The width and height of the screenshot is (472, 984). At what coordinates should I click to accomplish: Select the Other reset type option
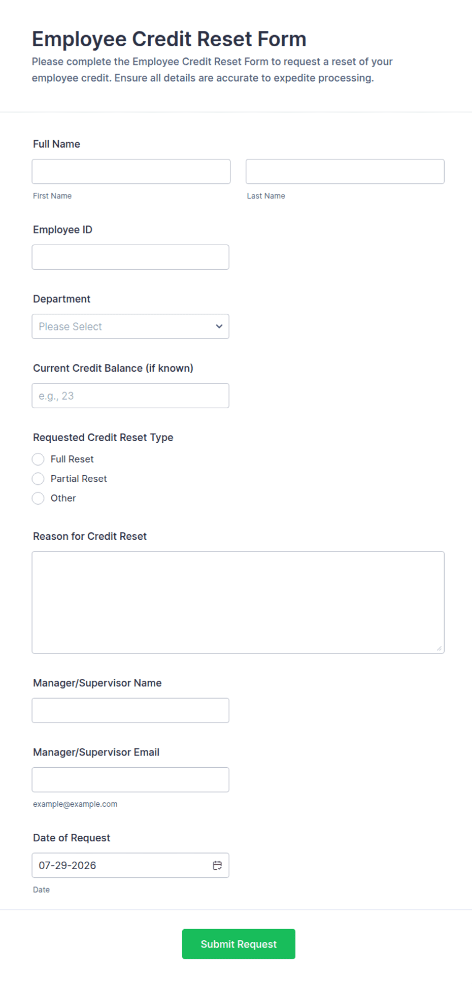point(38,498)
